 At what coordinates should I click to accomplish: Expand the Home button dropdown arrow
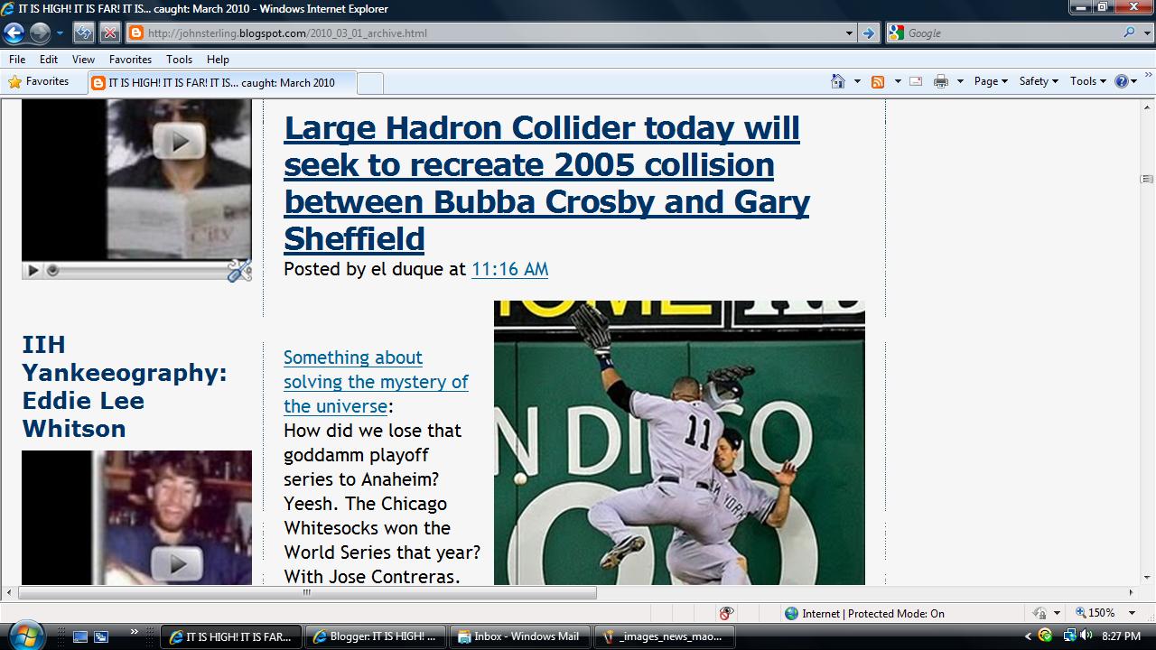857,81
